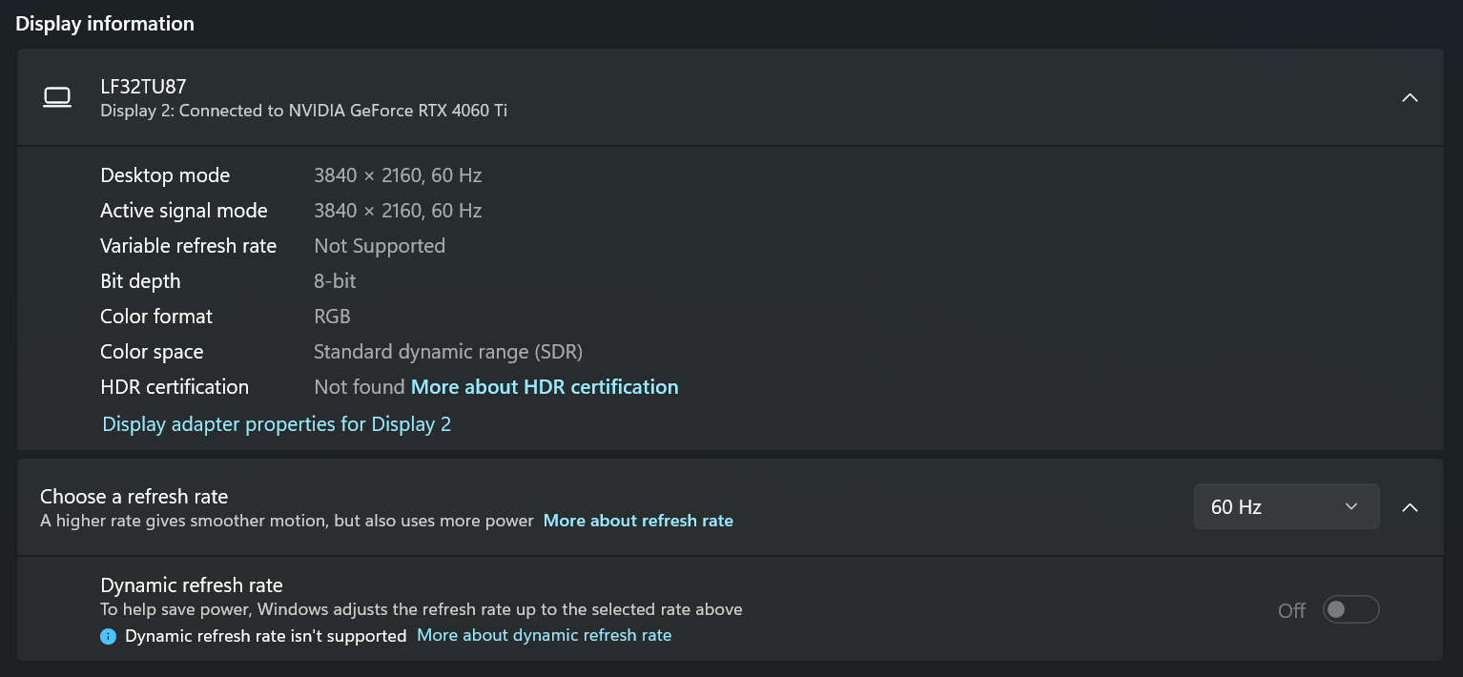
Task: Open Display adapter properties for Display 2
Action: (x=277, y=424)
